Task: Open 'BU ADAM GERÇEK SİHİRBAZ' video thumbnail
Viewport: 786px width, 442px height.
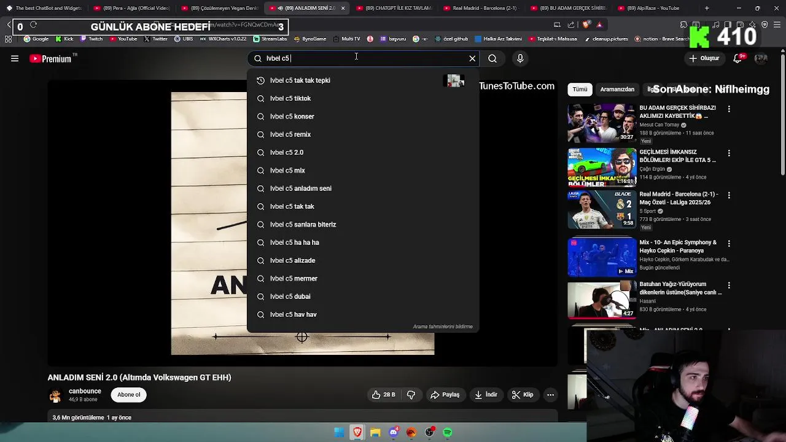Action: point(602,123)
